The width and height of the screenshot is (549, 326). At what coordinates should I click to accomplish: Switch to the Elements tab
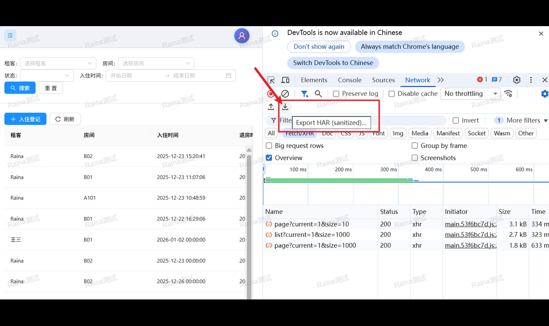(314, 80)
